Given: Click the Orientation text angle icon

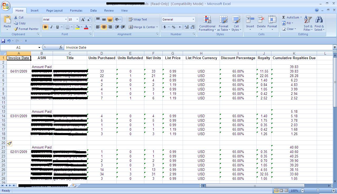Looking at the screenshot, I should (117, 19).
